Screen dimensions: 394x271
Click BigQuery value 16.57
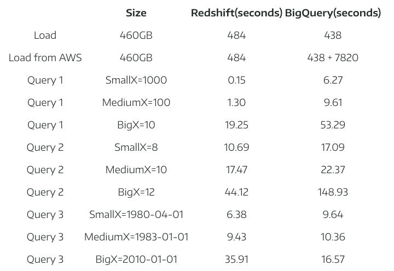tap(333, 260)
